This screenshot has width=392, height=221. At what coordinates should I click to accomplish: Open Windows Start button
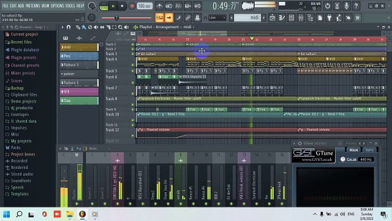coord(7,214)
